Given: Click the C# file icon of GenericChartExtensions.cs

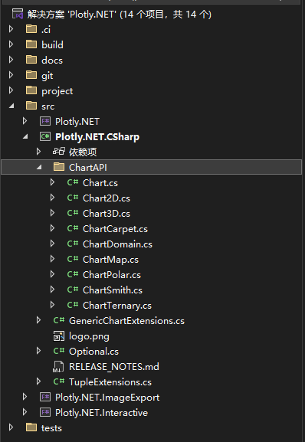Looking at the screenshot, I should point(59,320).
